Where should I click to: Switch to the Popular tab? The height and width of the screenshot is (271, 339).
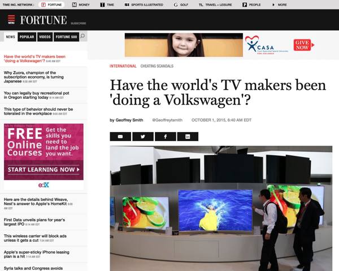point(27,37)
